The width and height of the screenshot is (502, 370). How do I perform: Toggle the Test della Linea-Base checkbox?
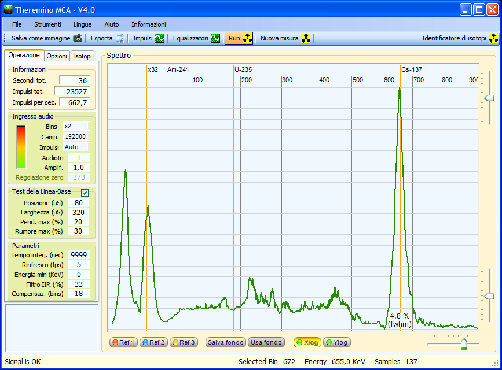point(85,192)
